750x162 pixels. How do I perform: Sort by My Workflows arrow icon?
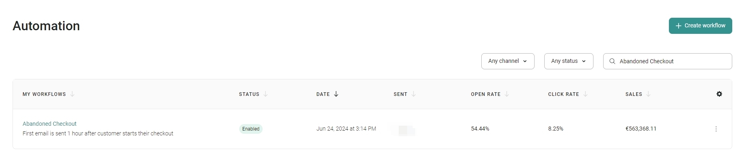click(72, 94)
